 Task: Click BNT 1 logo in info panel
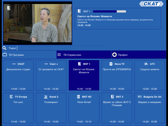tap(79, 11)
